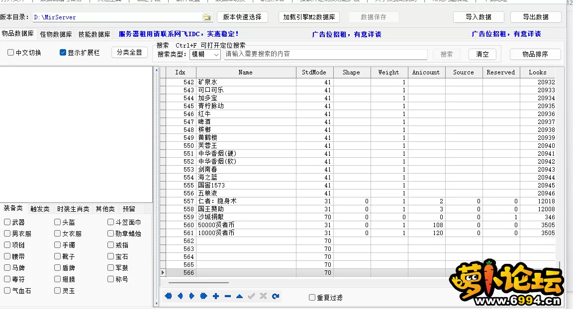Check the 武器 category checkbox
Viewport: 573px width, 309px height.
[x=7, y=222]
